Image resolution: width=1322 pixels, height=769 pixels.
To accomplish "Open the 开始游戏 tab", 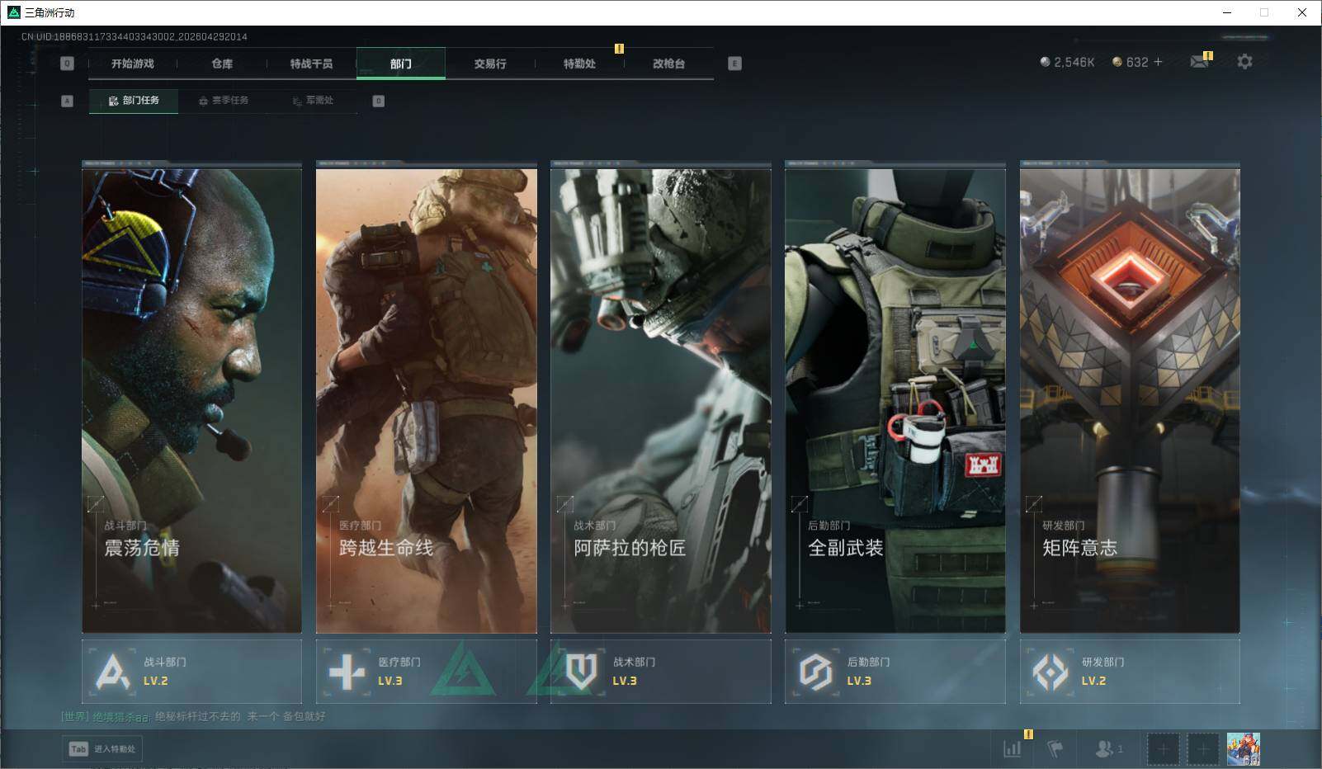I will (133, 64).
